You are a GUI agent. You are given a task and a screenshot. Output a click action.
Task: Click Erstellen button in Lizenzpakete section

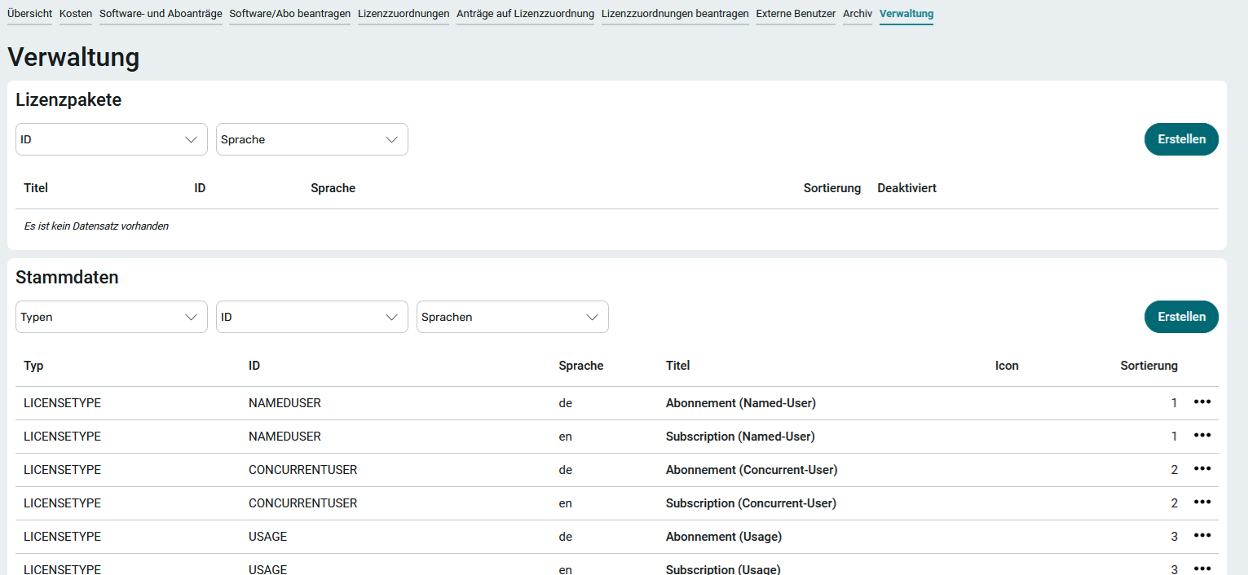[1180, 139]
